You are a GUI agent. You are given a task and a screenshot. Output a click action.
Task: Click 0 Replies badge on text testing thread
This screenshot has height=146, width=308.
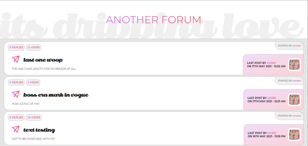point(16,117)
